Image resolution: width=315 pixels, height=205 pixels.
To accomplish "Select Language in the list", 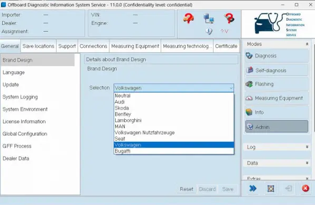I will (38, 72).
